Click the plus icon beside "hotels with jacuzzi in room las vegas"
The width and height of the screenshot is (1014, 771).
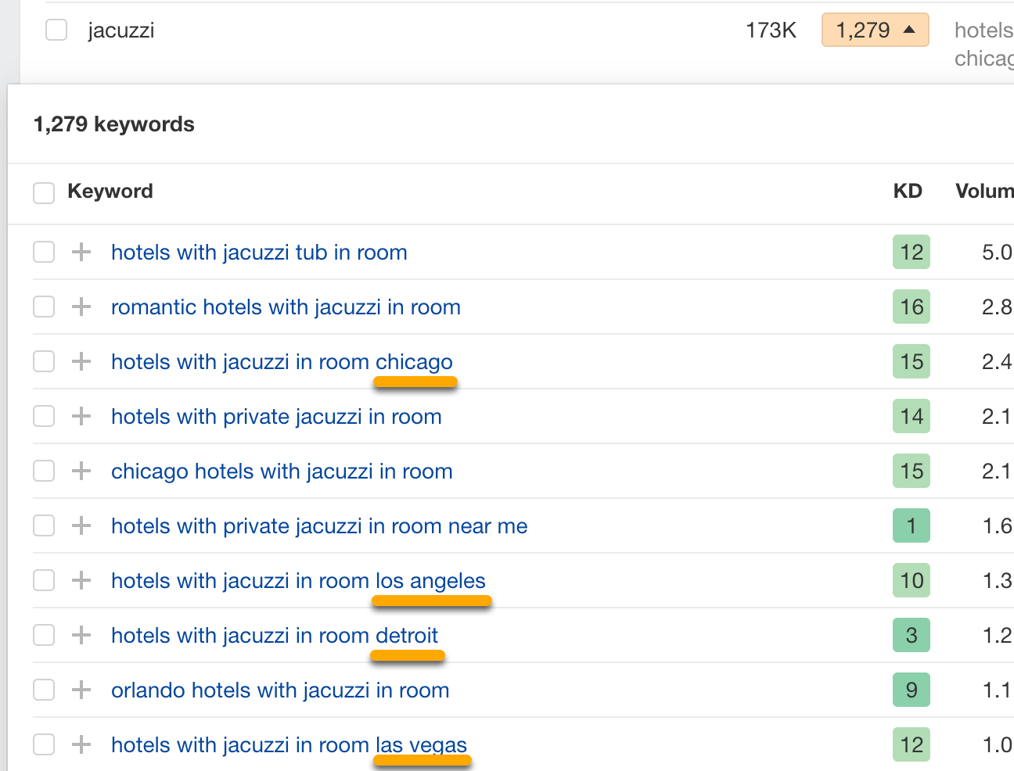[x=81, y=744]
